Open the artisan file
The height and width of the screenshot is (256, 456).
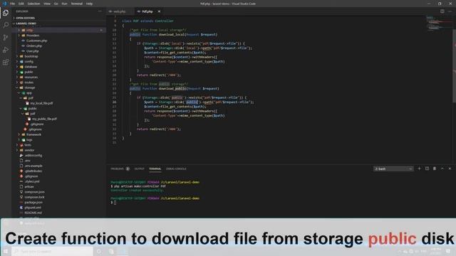(x=29, y=186)
